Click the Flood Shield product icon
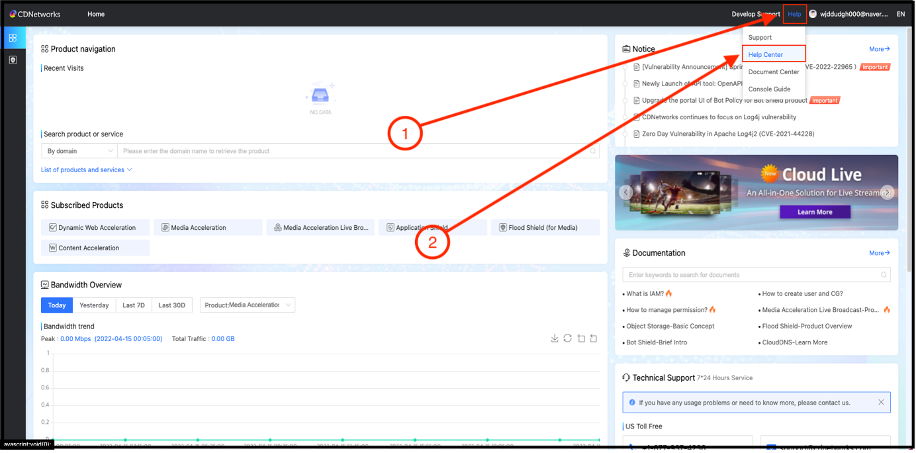Image resolution: width=916 pixels, height=453 pixels. tap(503, 227)
